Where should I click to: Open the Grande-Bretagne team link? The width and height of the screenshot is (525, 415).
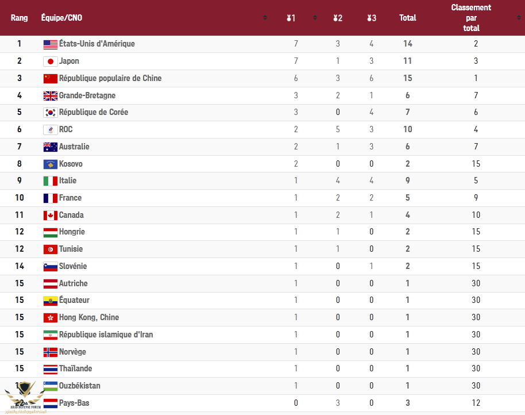[x=87, y=95]
